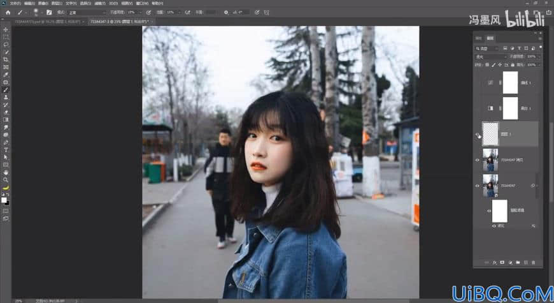
Task: Add a layer mask button
Action: [x=502, y=263]
